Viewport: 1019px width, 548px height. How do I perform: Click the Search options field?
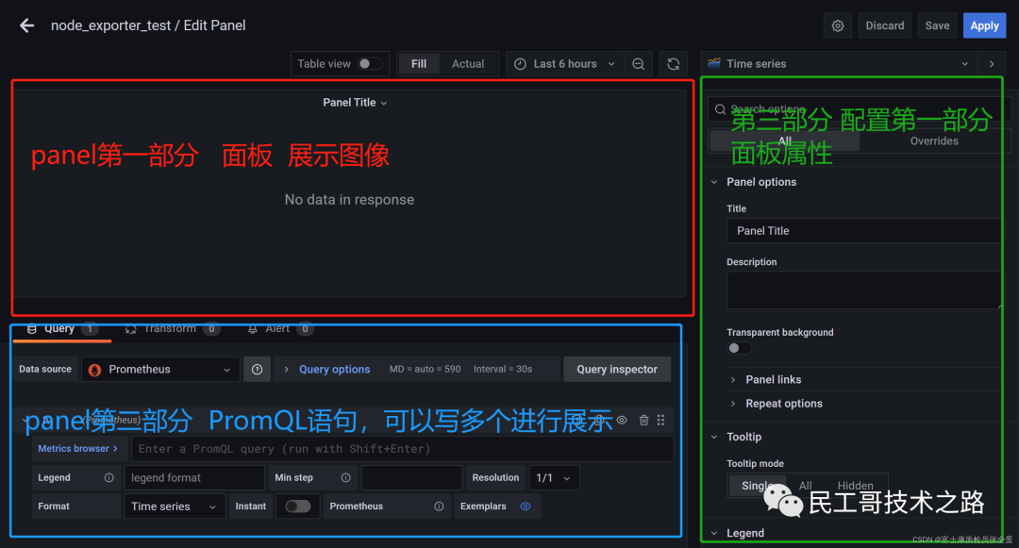click(x=860, y=109)
